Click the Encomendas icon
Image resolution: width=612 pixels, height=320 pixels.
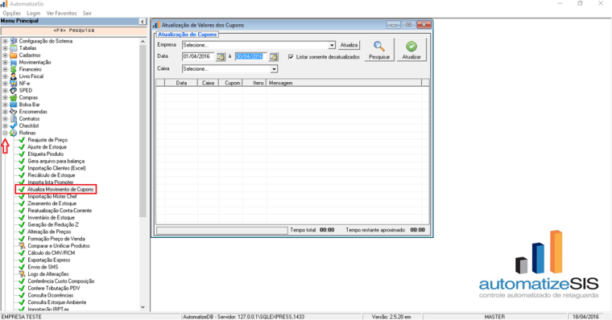pyautogui.click(x=14, y=112)
